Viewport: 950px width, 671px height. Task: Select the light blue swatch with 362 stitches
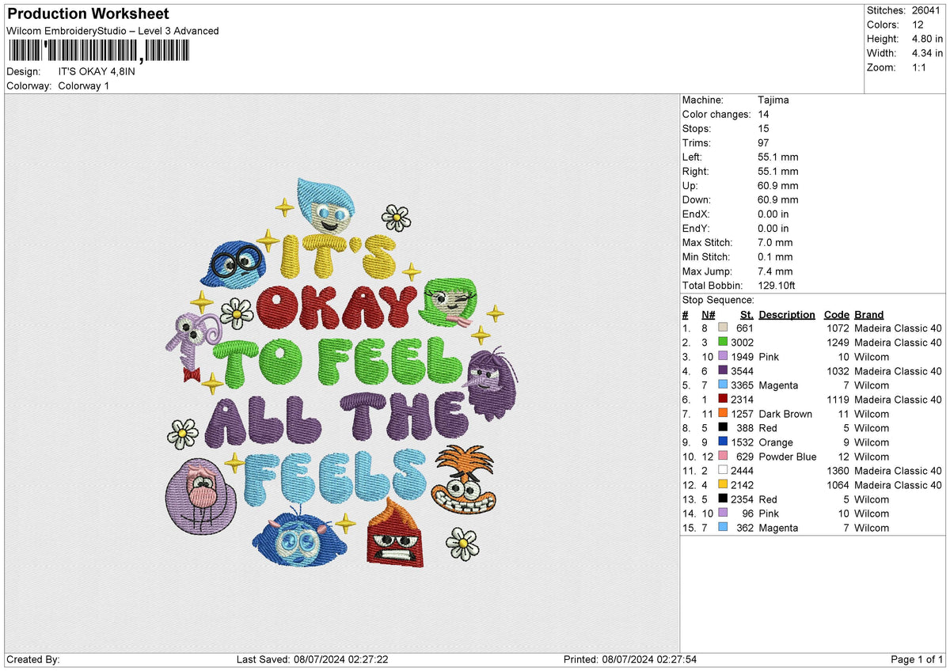click(x=723, y=528)
